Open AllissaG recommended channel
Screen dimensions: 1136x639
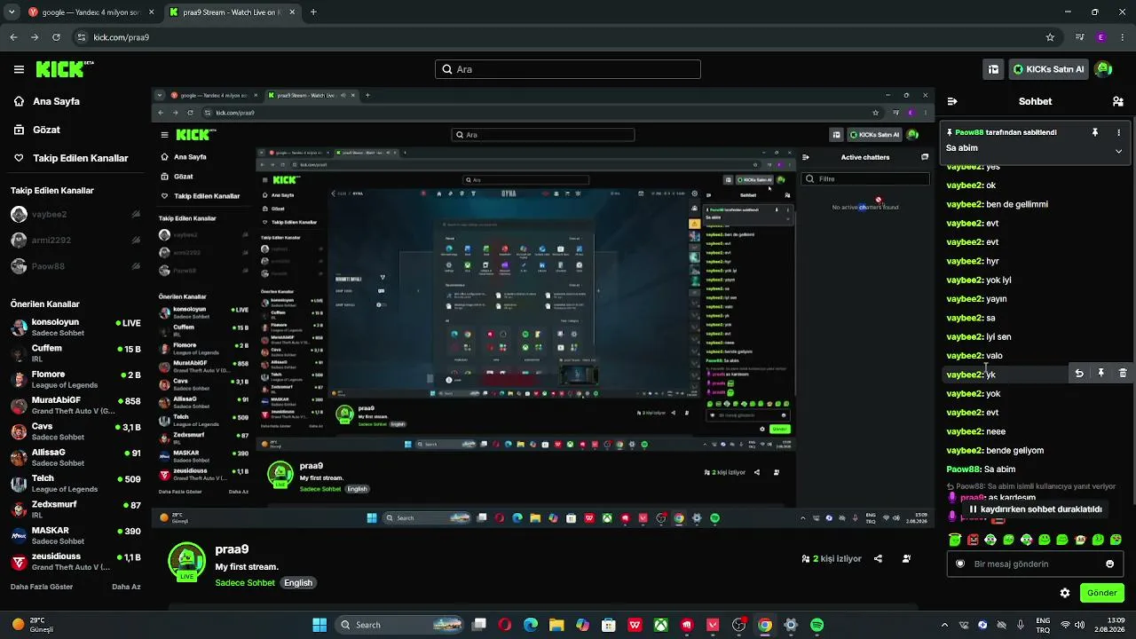(75, 457)
